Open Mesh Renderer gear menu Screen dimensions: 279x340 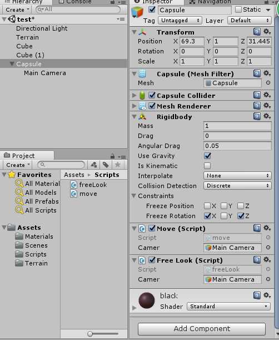tap(267, 106)
